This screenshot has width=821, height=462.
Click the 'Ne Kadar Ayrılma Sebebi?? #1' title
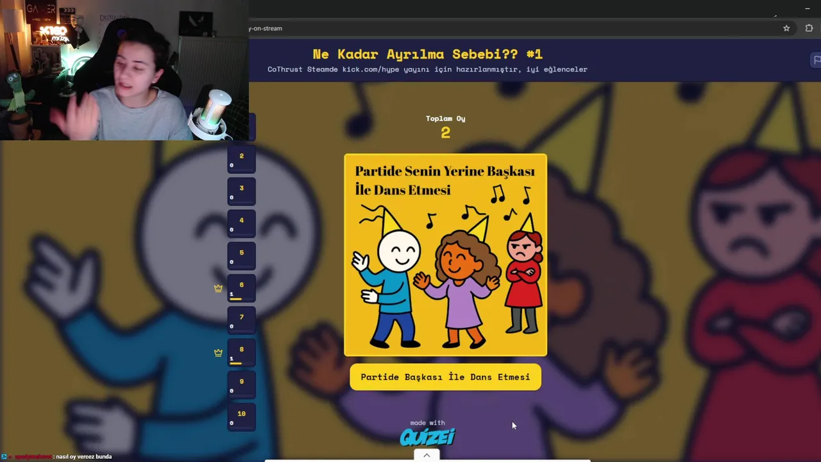pyautogui.click(x=427, y=54)
